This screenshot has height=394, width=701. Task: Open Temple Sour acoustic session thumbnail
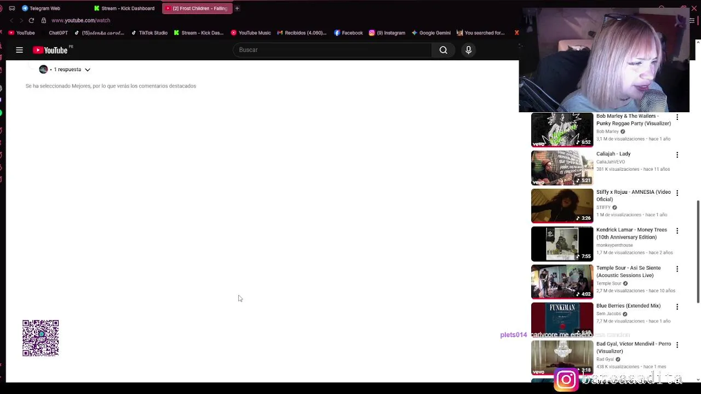coord(562,282)
